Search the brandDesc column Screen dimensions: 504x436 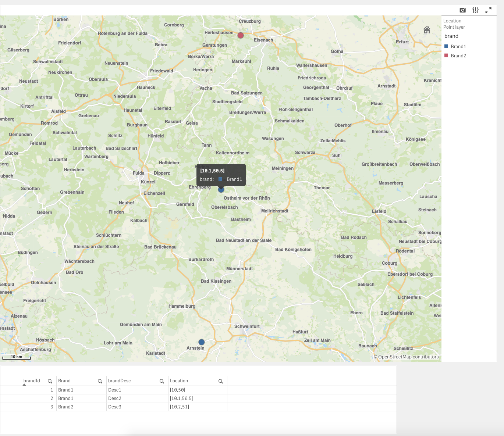click(162, 381)
